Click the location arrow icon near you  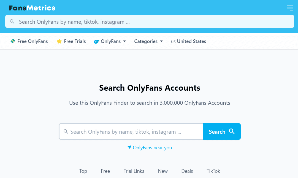point(129,147)
